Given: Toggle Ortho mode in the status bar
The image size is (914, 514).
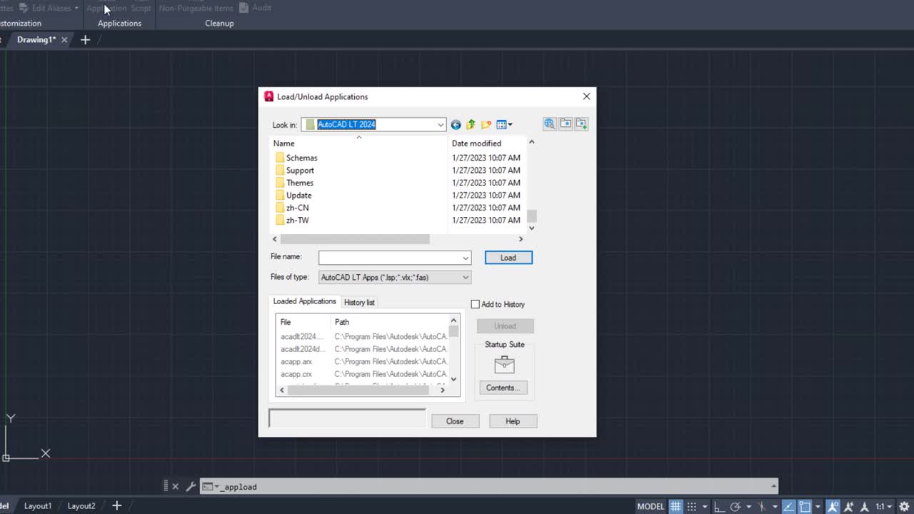Looking at the screenshot, I should (x=721, y=506).
